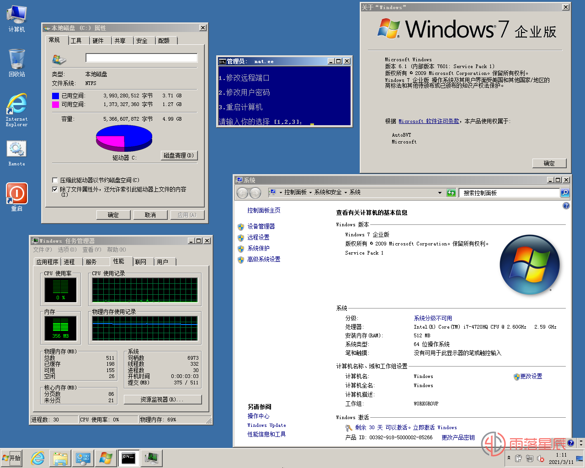Click the power plug tray icon

coord(519,458)
